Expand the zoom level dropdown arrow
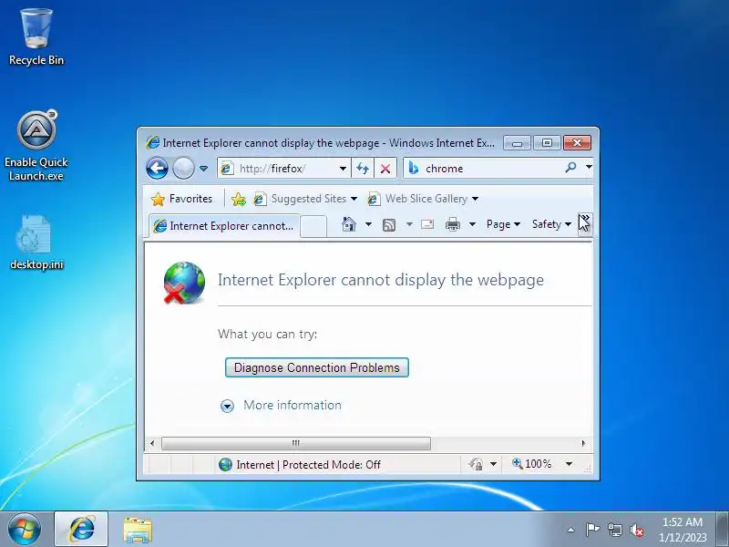This screenshot has height=547, width=729. (569, 464)
